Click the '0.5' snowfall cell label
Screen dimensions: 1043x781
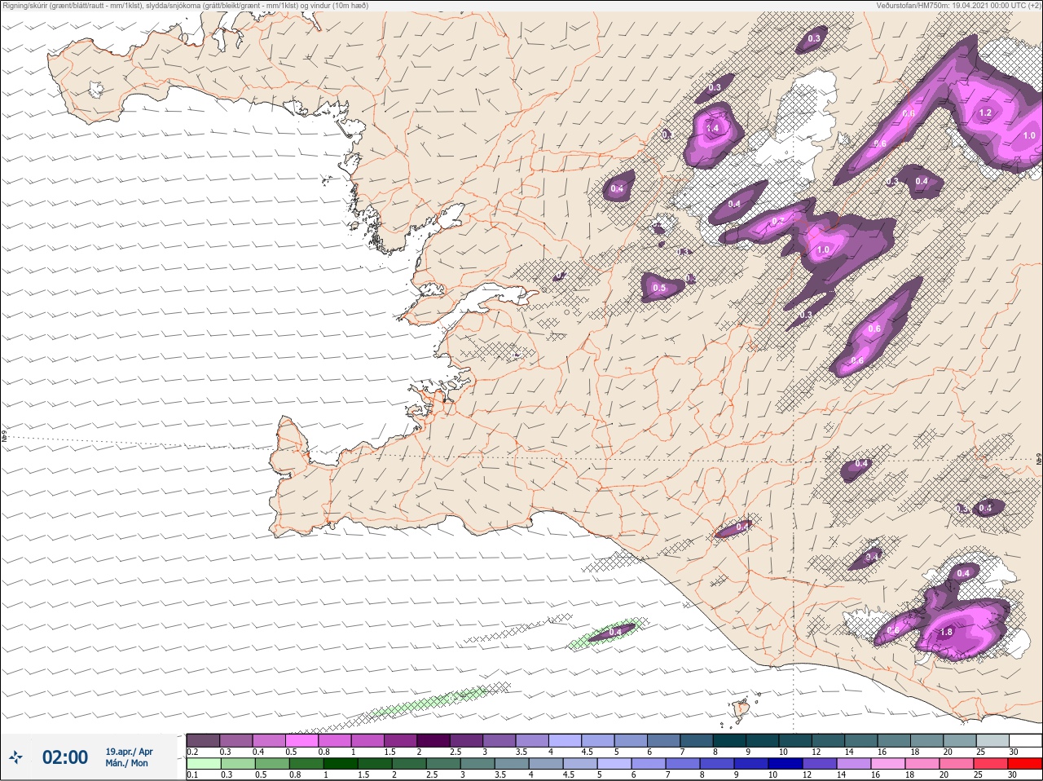659,288
